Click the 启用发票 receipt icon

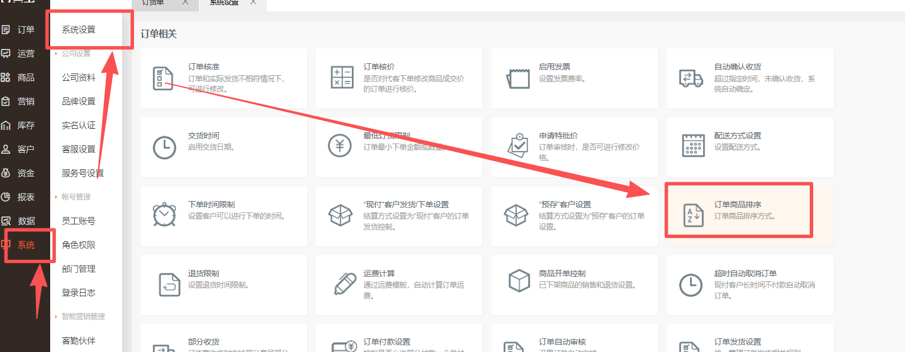pos(518,78)
